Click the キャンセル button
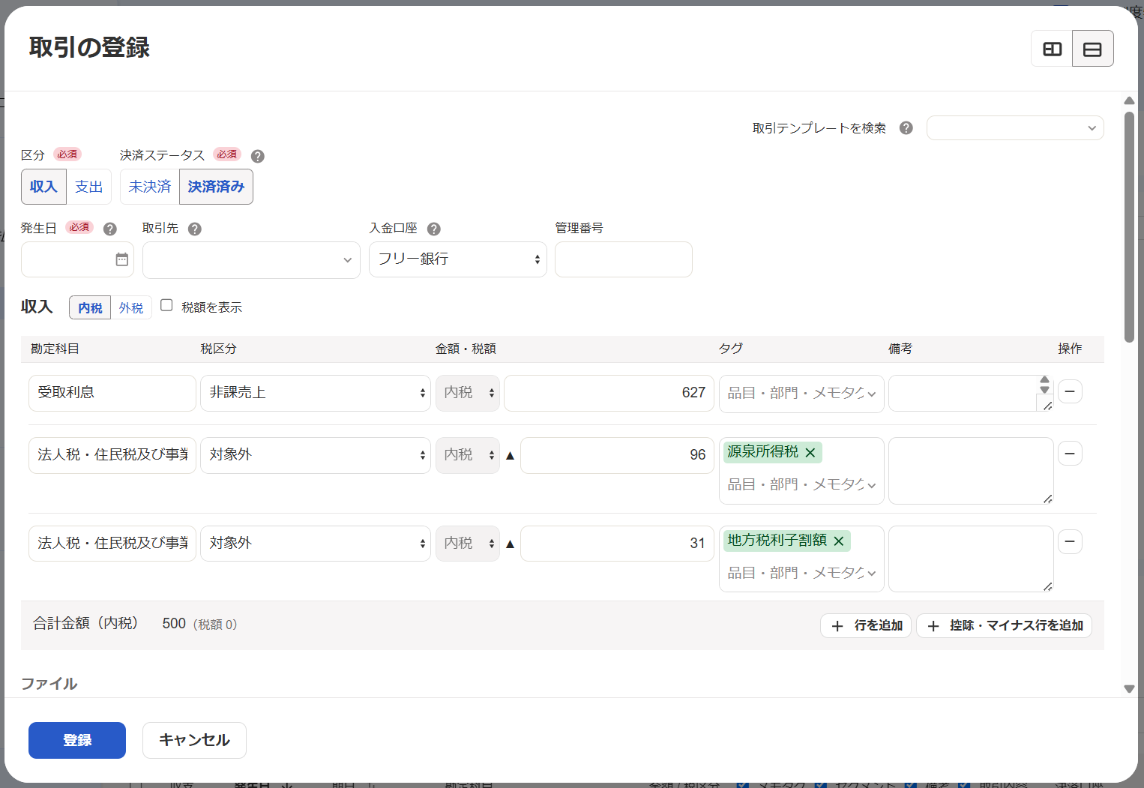 [x=194, y=740]
